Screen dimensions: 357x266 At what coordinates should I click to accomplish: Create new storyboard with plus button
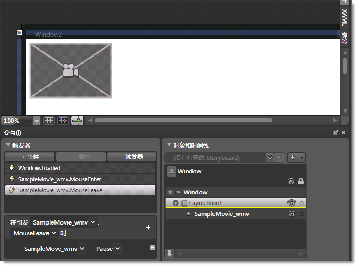(x=293, y=157)
